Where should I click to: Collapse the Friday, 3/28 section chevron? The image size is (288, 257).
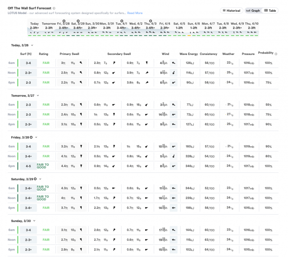[x=36, y=137]
